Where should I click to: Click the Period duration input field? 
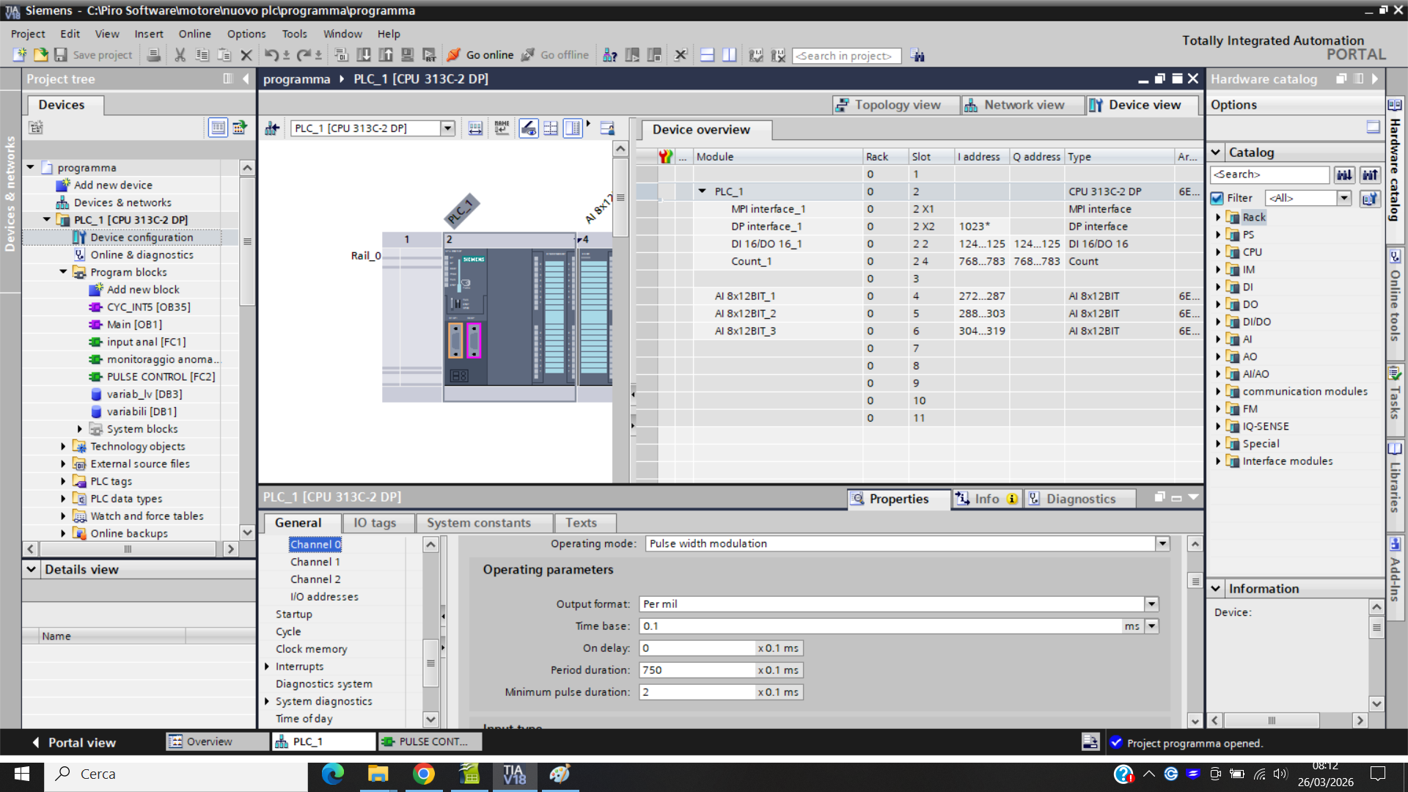(x=697, y=670)
